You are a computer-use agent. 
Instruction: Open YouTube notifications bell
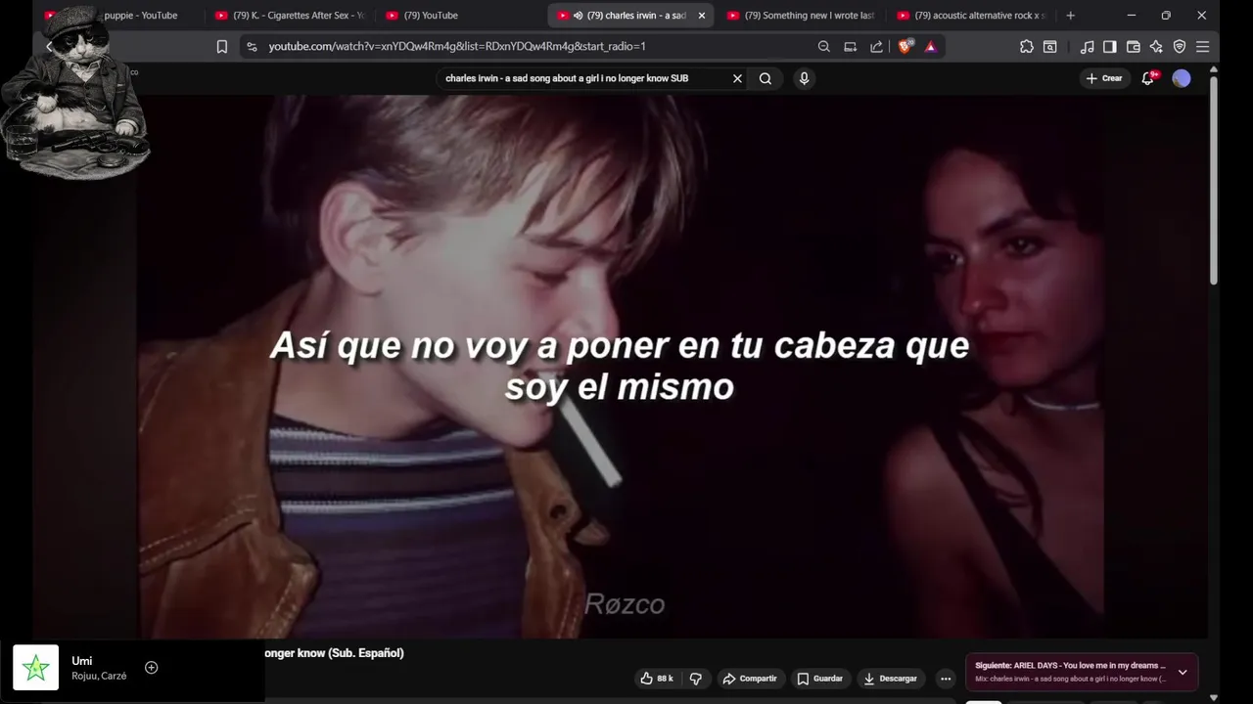click(x=1148, y=78)
